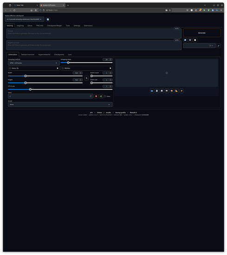227x255 pixels.
Task: Open the Stable Diffusion checkpoint dropdown
Action: point(25,19)
